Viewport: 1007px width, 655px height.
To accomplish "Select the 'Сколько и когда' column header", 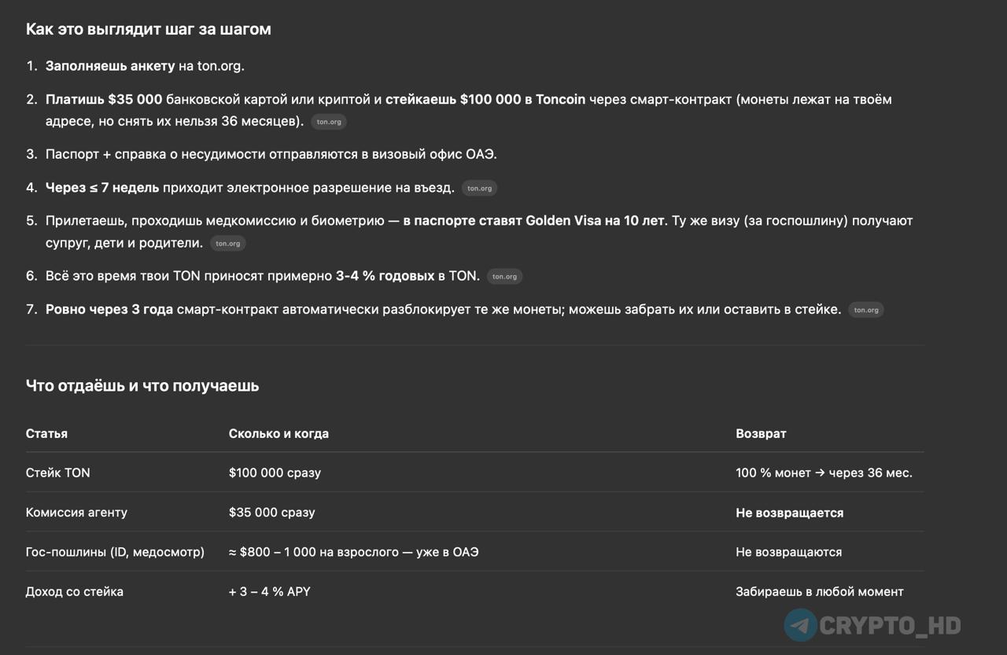I will tap(278, 434).
